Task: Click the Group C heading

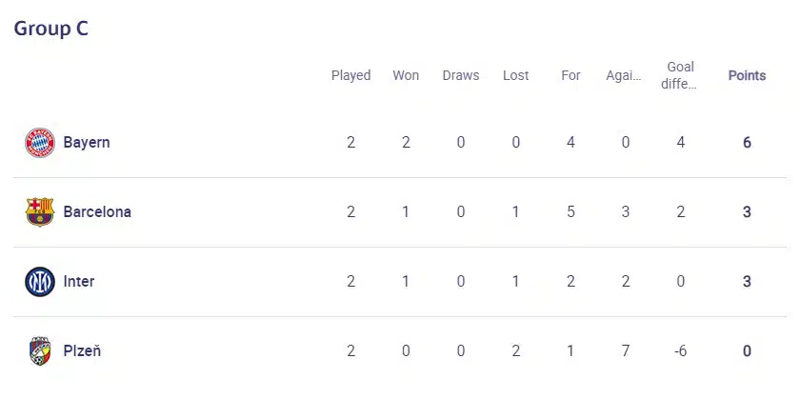Action: 51,29
